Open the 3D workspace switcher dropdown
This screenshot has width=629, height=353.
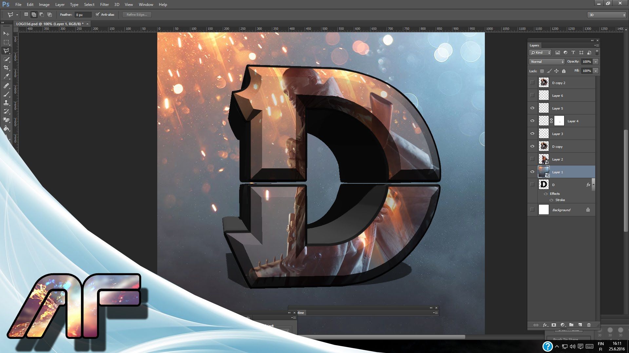(x=607, y=15)
